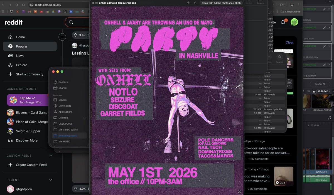The image size is (334, 195).
Task: Select Shared in the Finder sidebar
Action: click(x=69, y=88)
